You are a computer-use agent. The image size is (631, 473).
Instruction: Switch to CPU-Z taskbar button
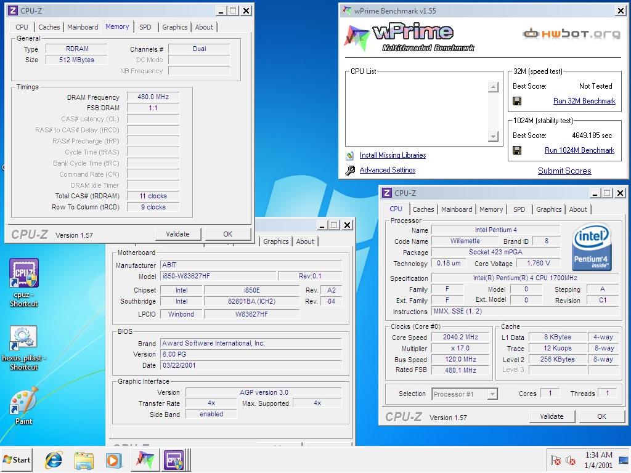[174, 459]
